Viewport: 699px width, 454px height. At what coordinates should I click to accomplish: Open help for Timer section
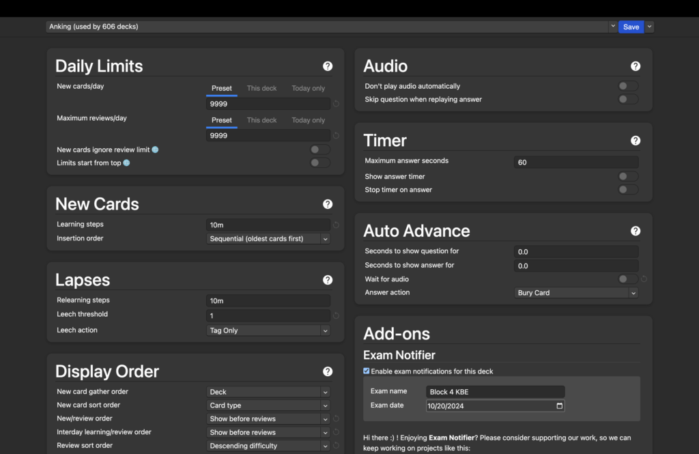point(636,141)
